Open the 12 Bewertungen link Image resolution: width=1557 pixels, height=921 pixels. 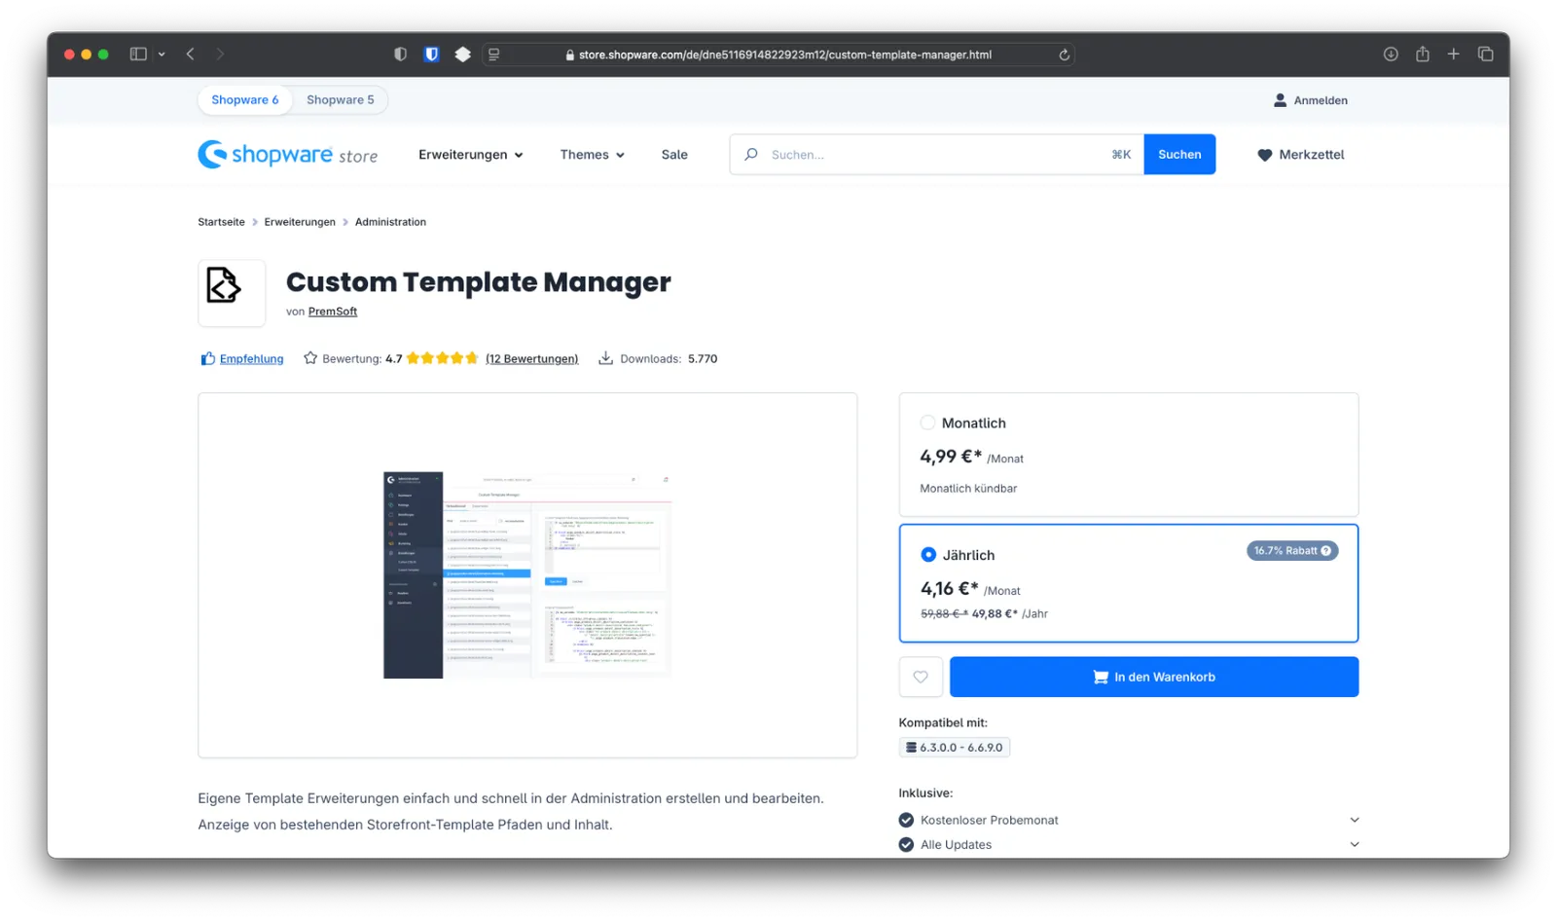pos(531,358)
